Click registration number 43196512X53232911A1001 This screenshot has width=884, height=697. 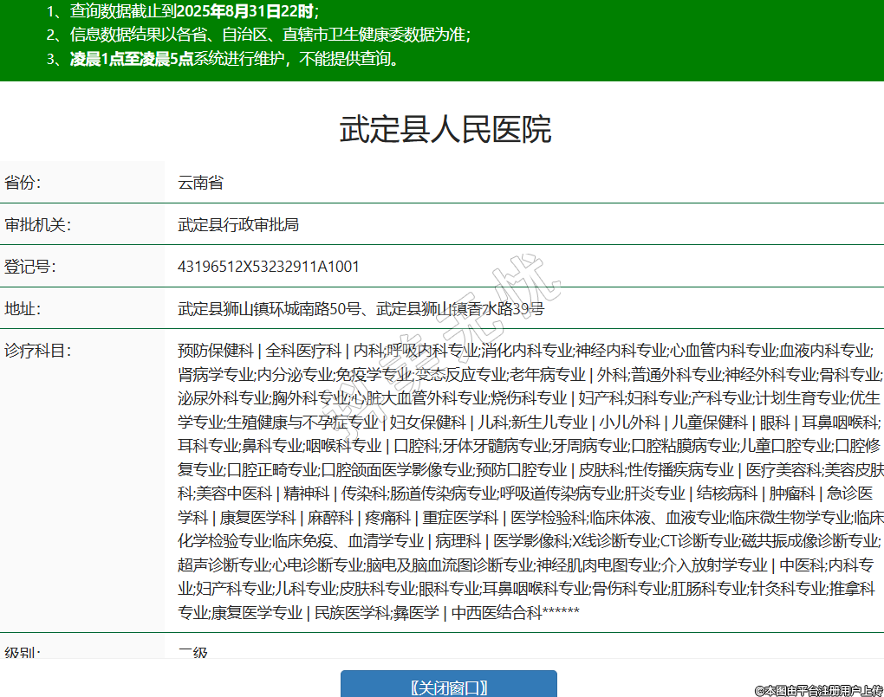[x=268, y=266]
